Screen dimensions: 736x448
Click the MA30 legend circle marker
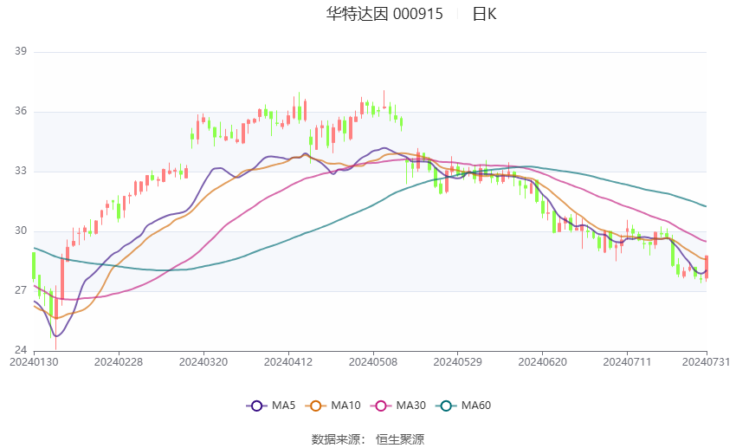pos(379,405)
